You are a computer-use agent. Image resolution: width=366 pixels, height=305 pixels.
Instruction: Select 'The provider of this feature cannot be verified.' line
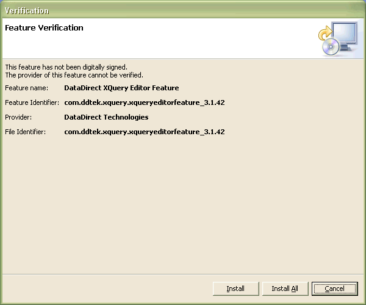(x=74, y=75)
